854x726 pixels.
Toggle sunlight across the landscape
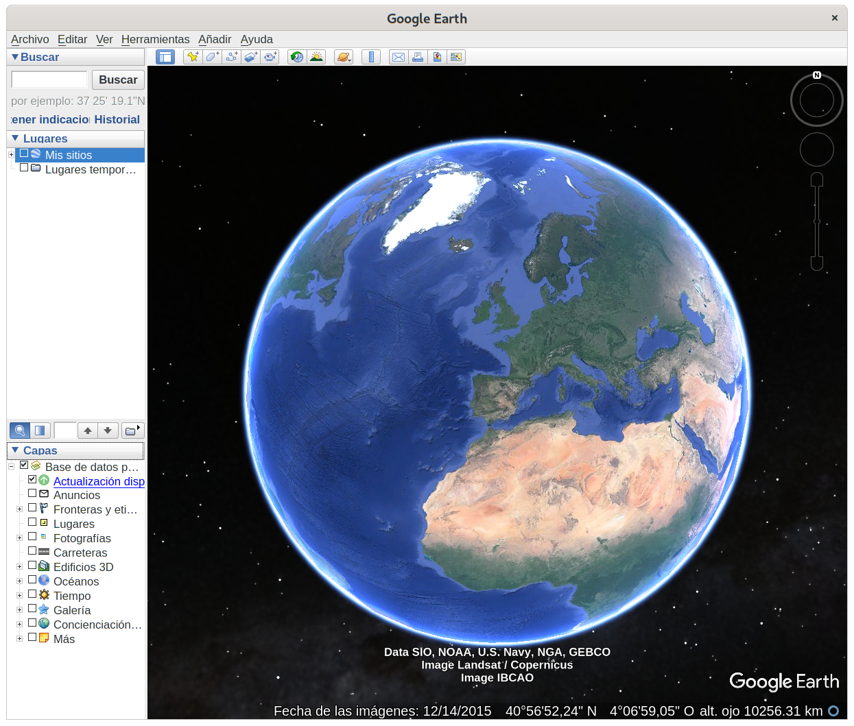pyautogui.click(x=316, y=57)
